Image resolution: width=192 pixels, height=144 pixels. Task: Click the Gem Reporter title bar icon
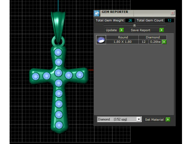pyautogui.click(x=97, y=13)
